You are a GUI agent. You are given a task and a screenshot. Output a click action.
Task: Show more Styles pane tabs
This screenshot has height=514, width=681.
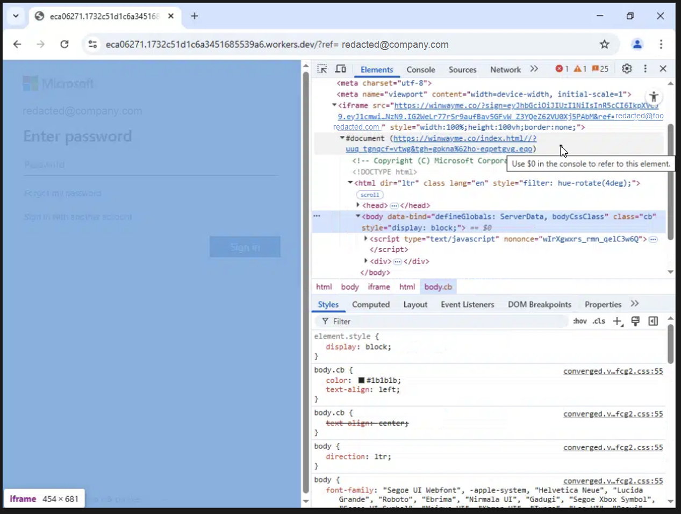635,304
